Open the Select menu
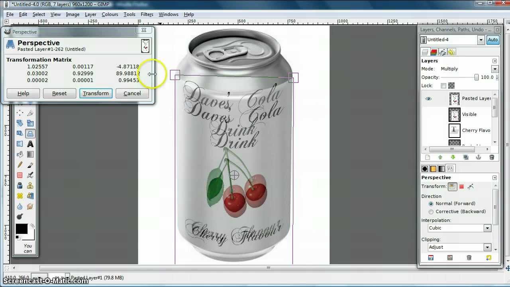 [x=39, y=14]
